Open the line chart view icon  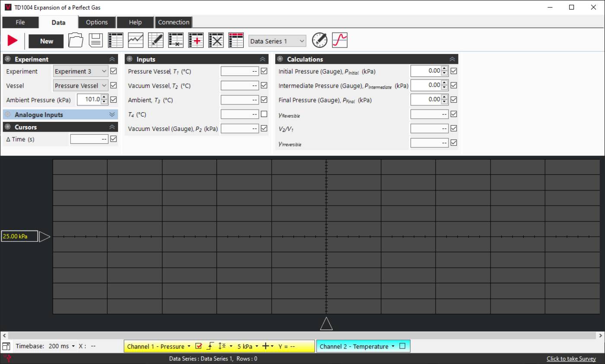click(136, 41)
